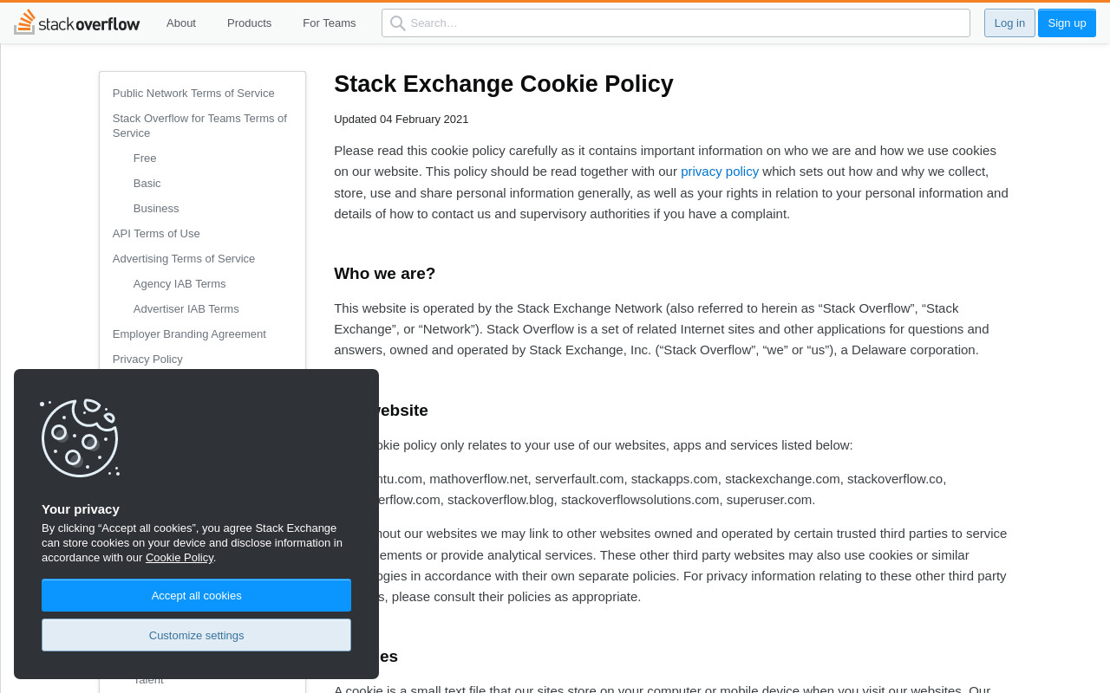
Task: Follow the Cookie Policy link in the banner
Action: click(x=180, y=558)
